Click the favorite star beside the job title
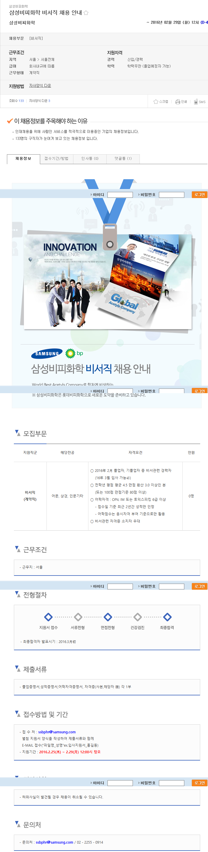The height and width of the screenshot is (852, 208). click(86, 13)
